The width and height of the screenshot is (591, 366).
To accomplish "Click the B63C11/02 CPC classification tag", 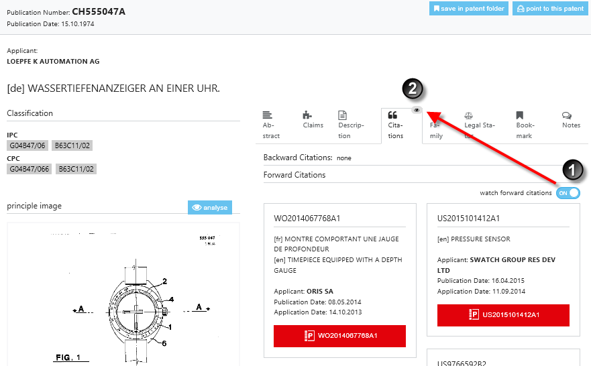I will (x=77, y=169).
